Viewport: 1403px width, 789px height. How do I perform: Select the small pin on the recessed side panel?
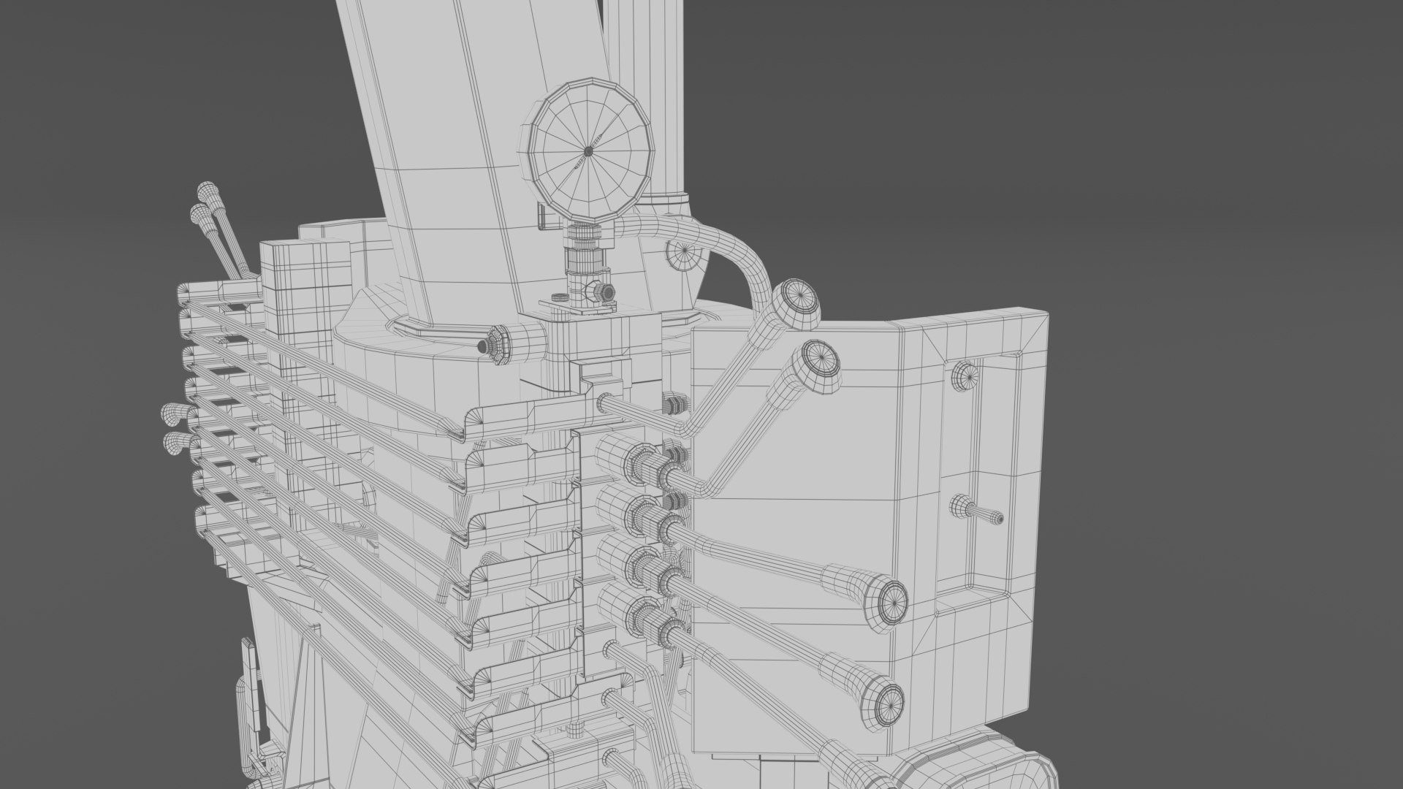tap(977, 509)
